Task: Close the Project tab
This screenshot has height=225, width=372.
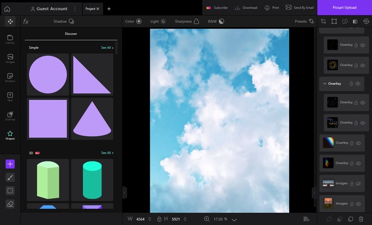Action: (98, 9)
